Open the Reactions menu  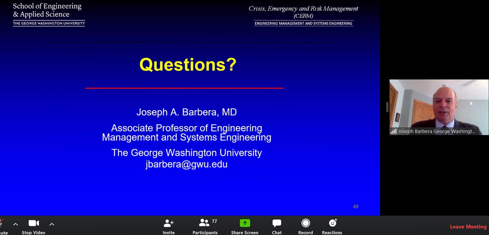(332, 226)
